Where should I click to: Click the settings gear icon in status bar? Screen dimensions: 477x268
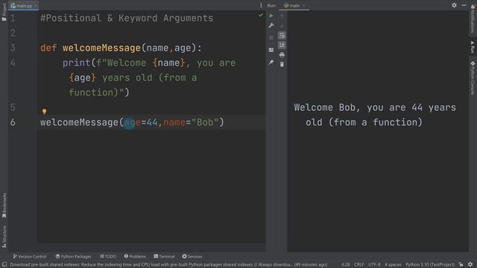click(x=470, y=265)
